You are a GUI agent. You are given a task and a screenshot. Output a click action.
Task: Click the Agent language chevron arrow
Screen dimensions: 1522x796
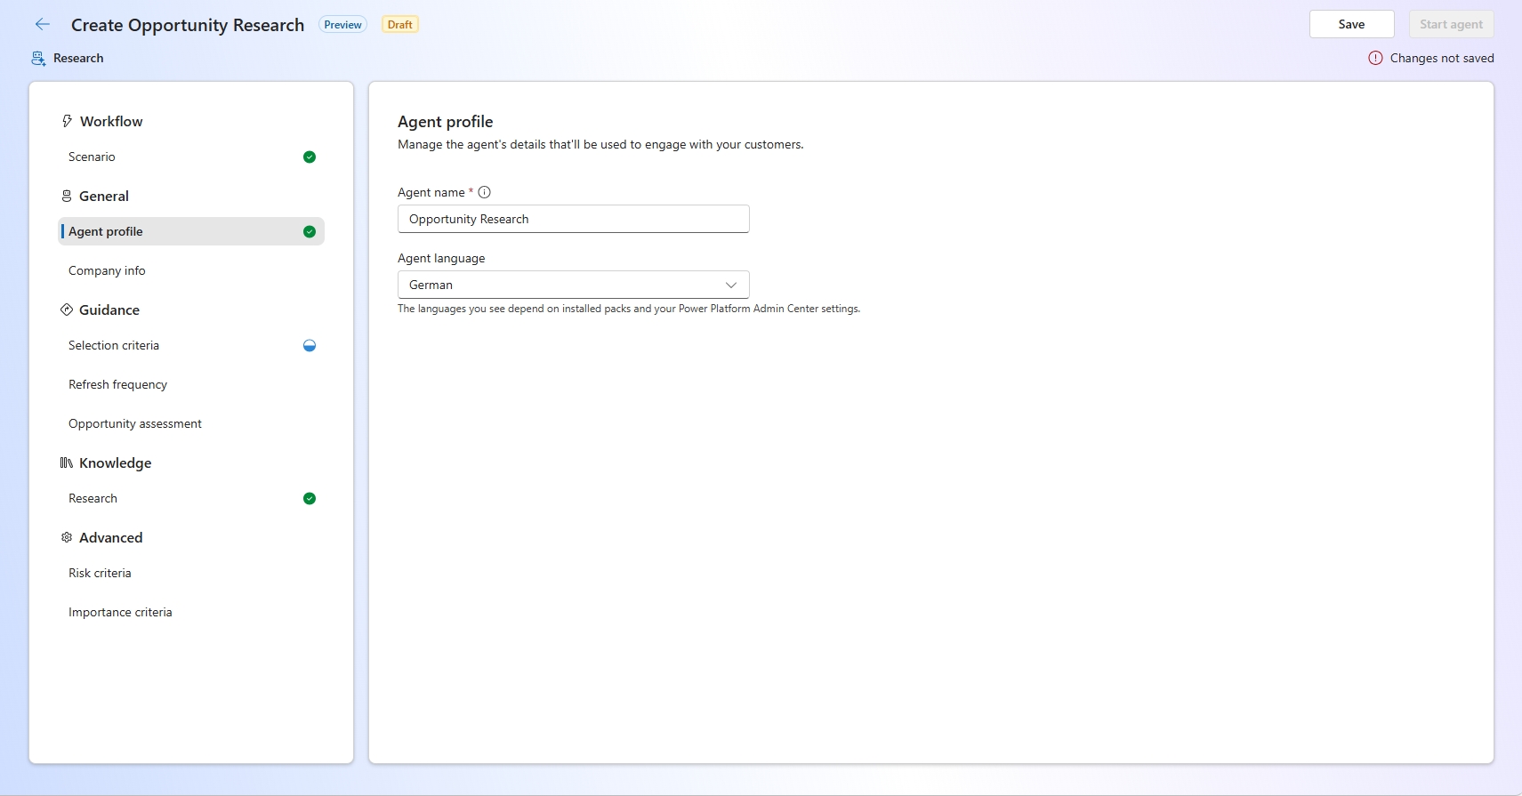(731, 285)
